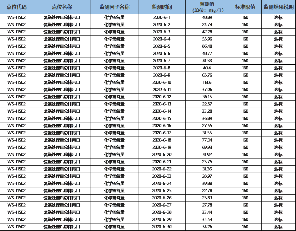
Task: Select the date cell 2020-6-21
Action: coord(162,162)
